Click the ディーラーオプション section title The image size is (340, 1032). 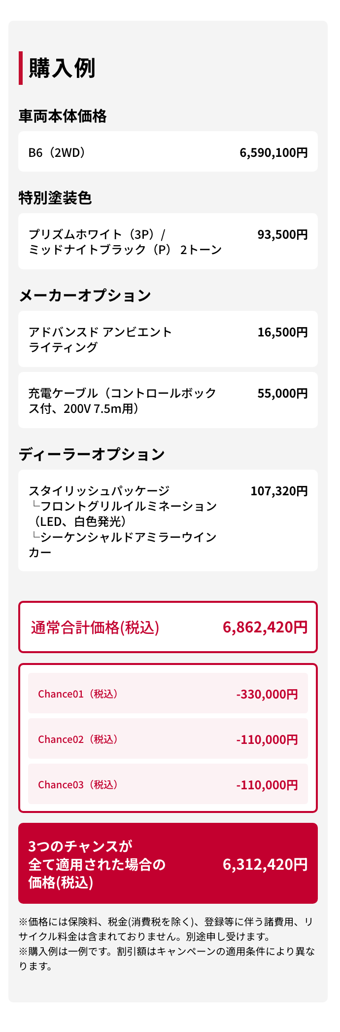[92, 454]
